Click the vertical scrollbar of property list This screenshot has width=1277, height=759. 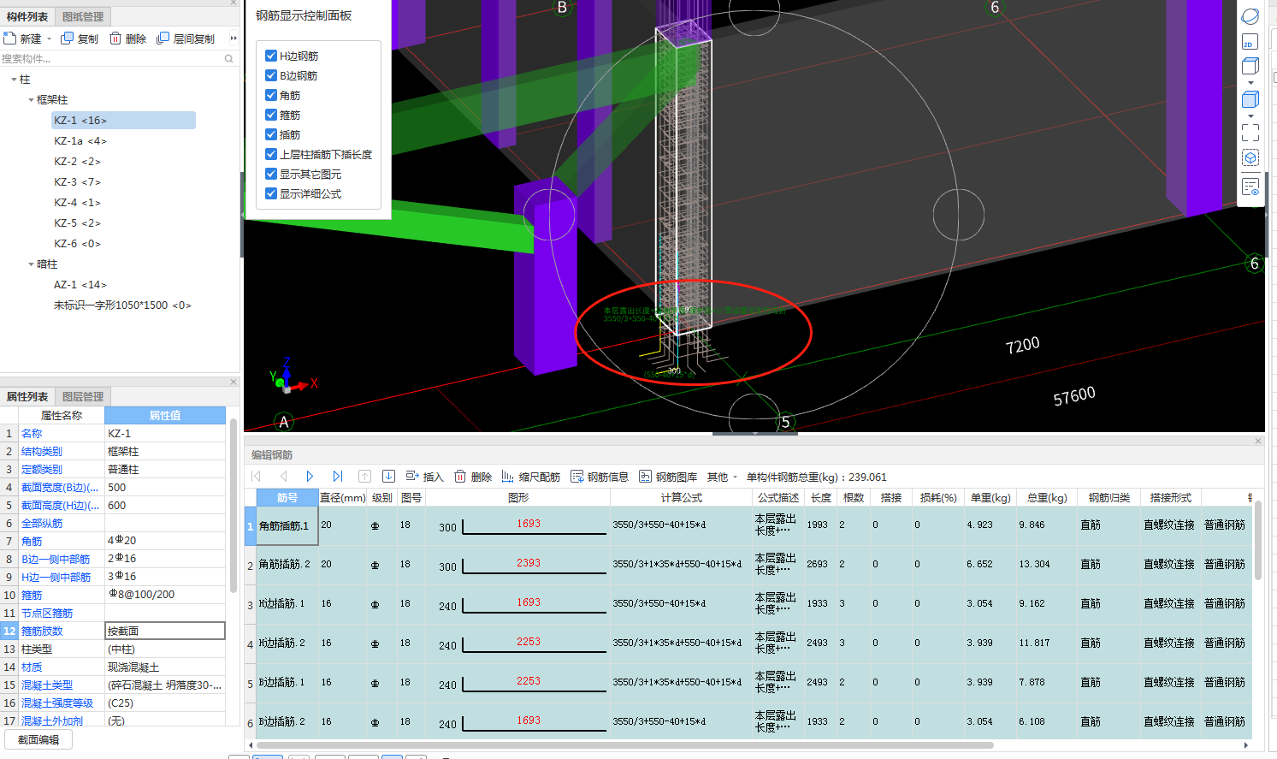(x=234, y=507)
